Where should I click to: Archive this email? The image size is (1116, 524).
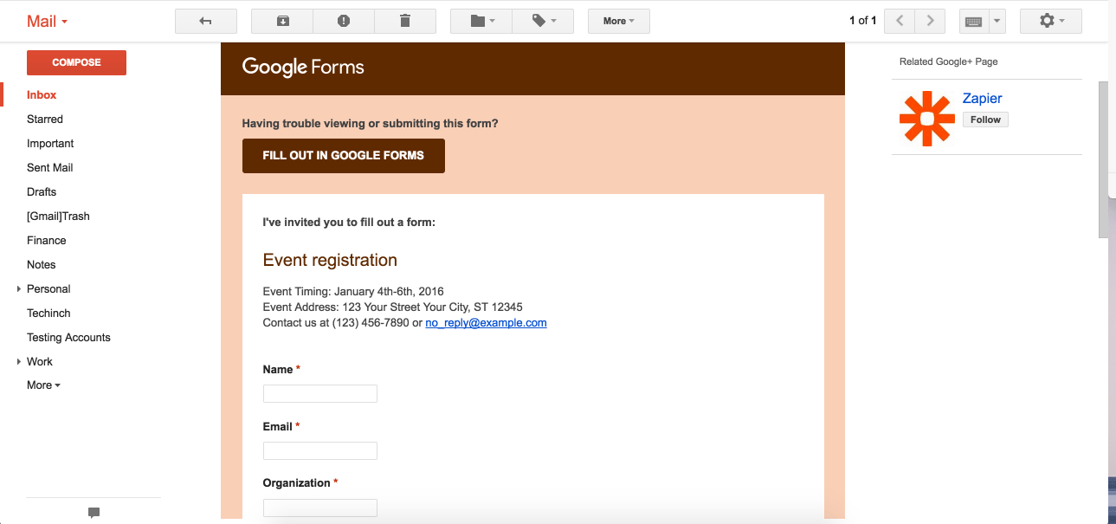[x=282, y=21]
